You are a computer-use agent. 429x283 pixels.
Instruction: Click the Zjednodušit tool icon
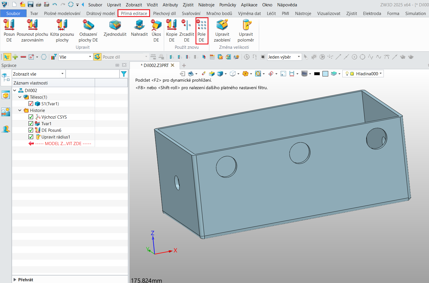(x=115, y=25)
